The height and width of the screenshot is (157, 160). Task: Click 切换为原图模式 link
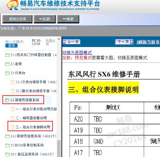tap(77, 53)
